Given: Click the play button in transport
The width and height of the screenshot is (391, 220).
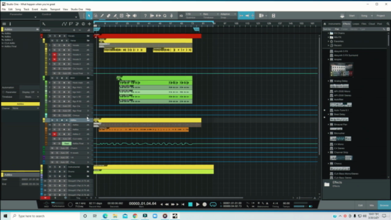Looking at the screenshot, I should click(197, 204).
